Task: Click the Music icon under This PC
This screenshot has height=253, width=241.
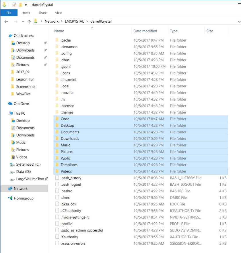Action: point(13,142)
